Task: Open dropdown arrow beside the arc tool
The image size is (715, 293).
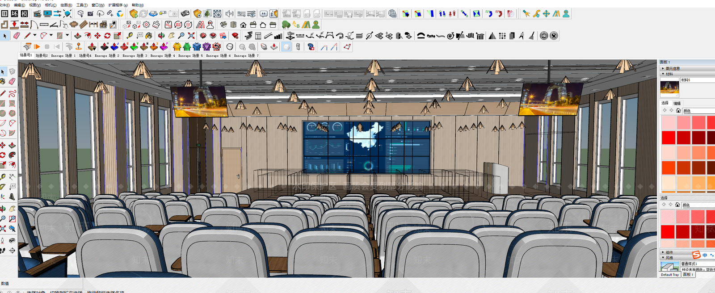Action: pos(51,35)
